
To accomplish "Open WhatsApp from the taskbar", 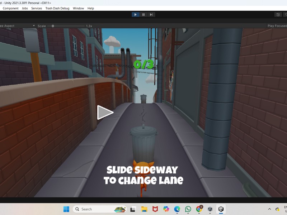I will 188,209.
